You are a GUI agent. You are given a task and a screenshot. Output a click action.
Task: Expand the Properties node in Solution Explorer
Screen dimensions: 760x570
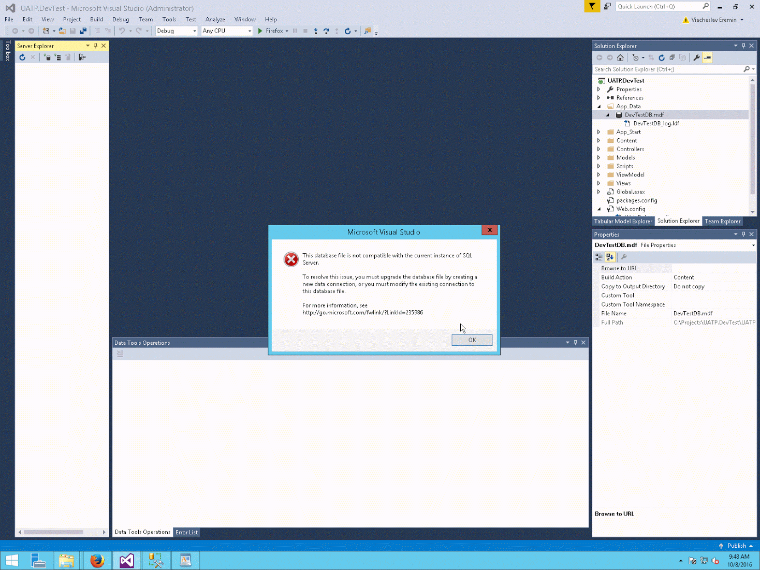point(599,90)
